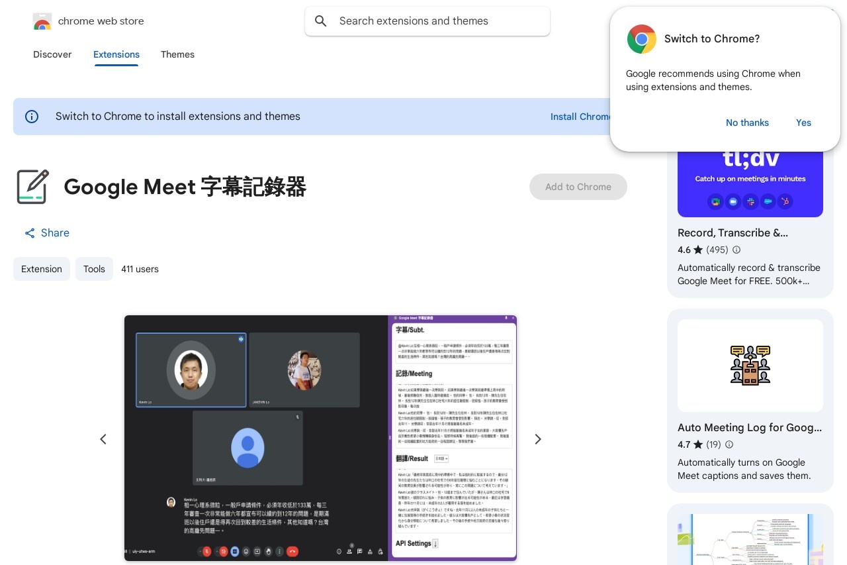Click the search magnifier icon
The width and height of the screenshot is (847, 565).
click(321, 21)
